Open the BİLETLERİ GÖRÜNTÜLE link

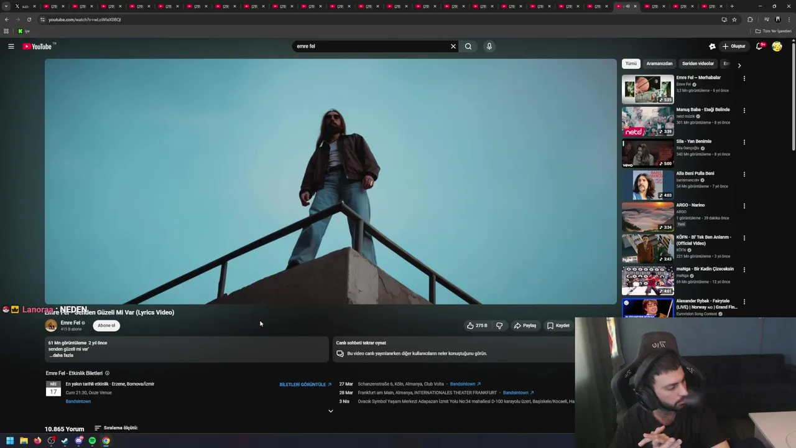(x=305, y=385)
